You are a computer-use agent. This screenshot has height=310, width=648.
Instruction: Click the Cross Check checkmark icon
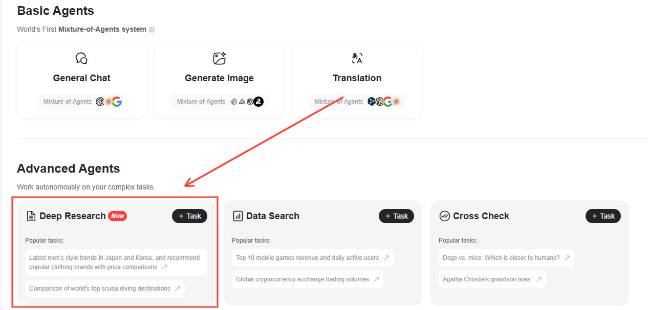point(445,216)
